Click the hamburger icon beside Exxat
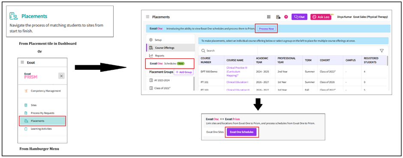The height and width of the screenshot is (158, 403). pyautogui.click(x=22, y=63)
